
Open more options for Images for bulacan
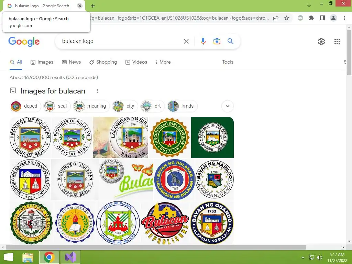click(97, 91)
